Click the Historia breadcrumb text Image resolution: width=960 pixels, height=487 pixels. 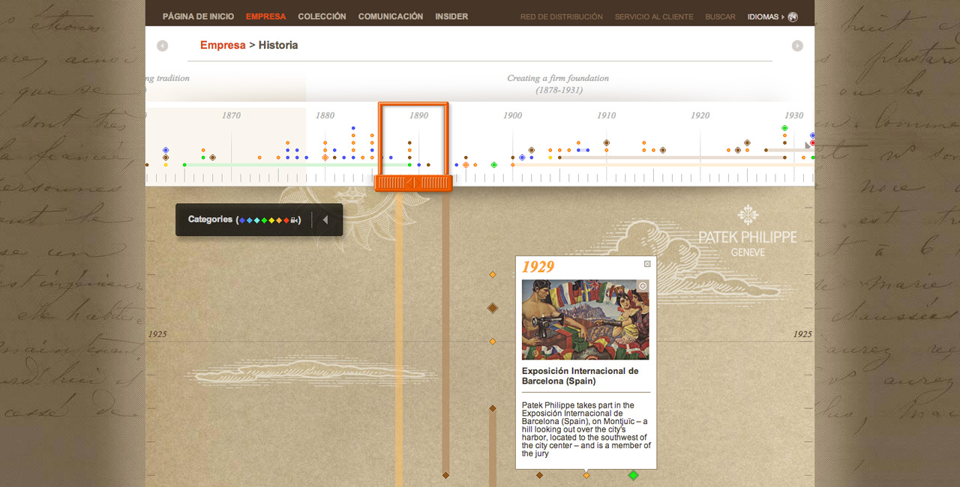pyautogui.click(x=278, y=45)
